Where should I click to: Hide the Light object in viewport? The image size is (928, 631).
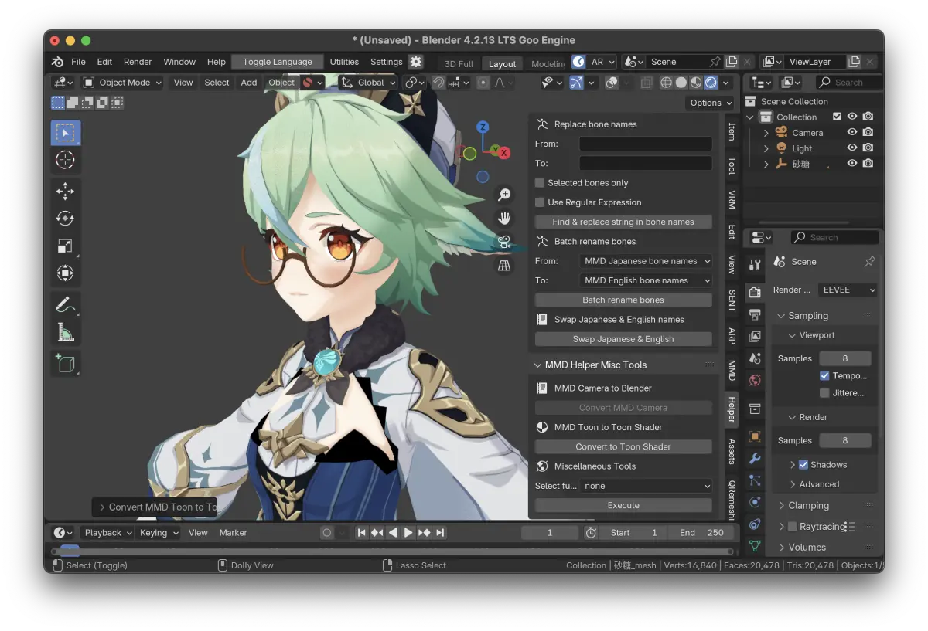[852, 148]
